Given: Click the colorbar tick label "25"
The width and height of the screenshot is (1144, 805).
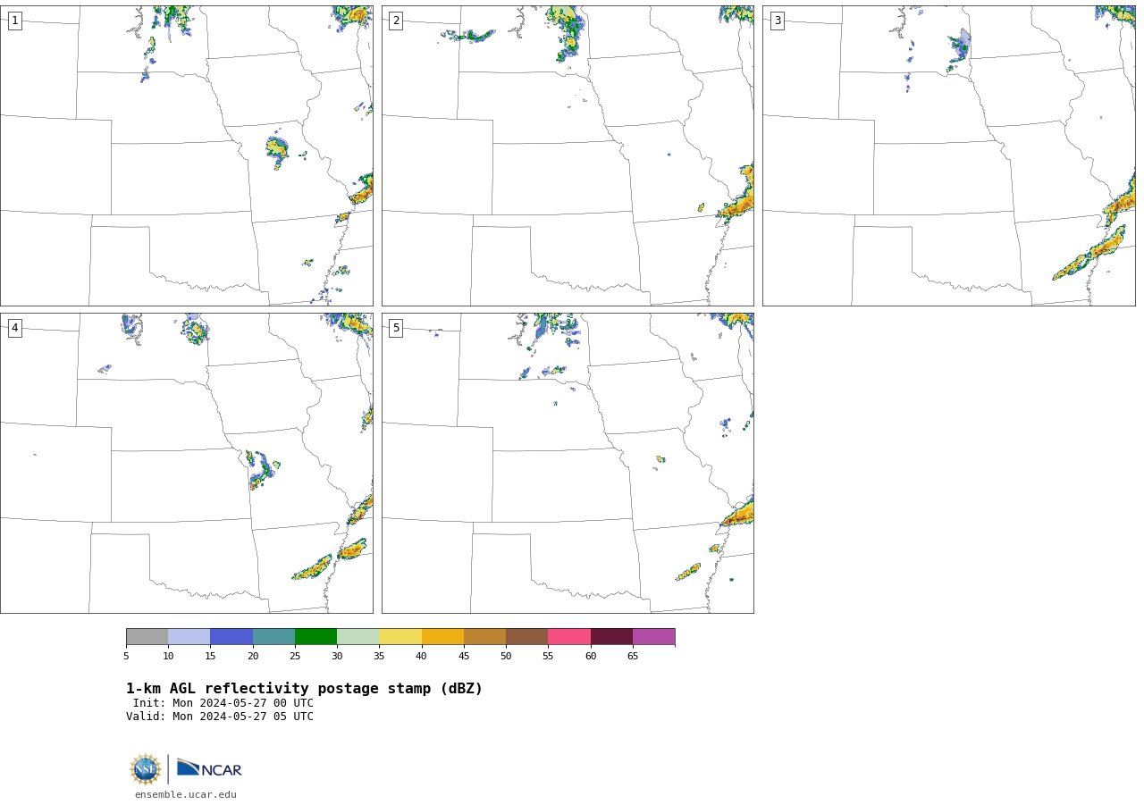Looking at the screenshot, I should 295,657.
